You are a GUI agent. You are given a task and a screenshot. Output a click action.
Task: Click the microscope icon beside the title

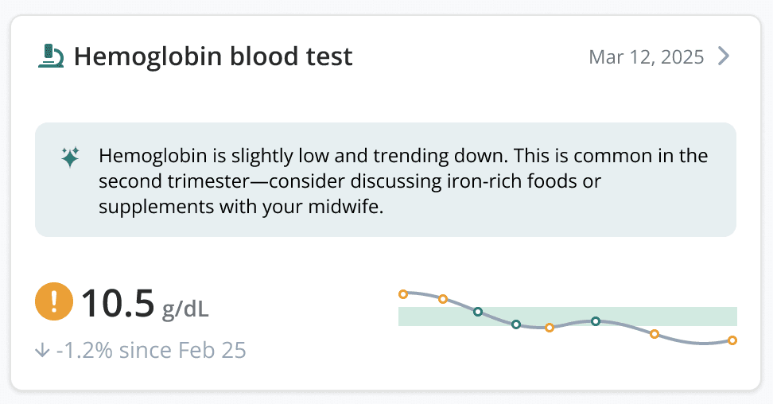pos(51,56)
